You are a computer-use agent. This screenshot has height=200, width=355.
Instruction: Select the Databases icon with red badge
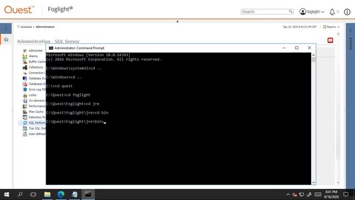click(x=25, y=84)
